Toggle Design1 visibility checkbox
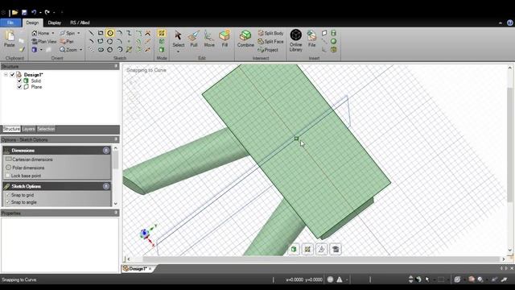Viewport: 515px width, 290px height. [12, 75]
